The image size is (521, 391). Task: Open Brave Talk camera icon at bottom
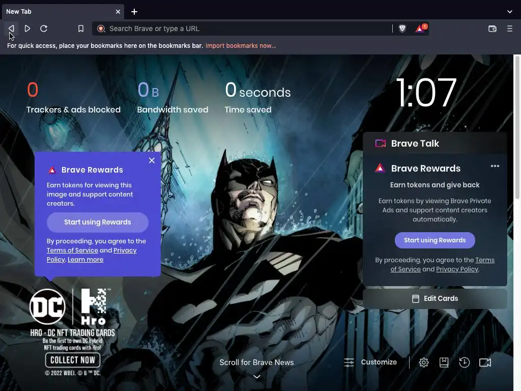click(x=485, y=362)
